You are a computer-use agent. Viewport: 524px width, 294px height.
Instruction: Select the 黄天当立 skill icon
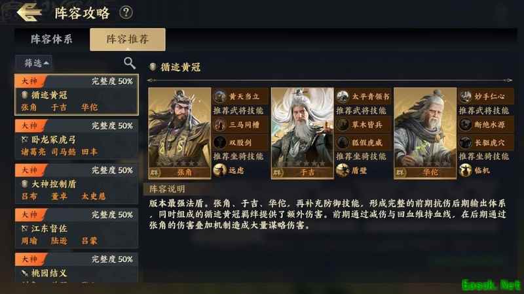tap(219, 96)
